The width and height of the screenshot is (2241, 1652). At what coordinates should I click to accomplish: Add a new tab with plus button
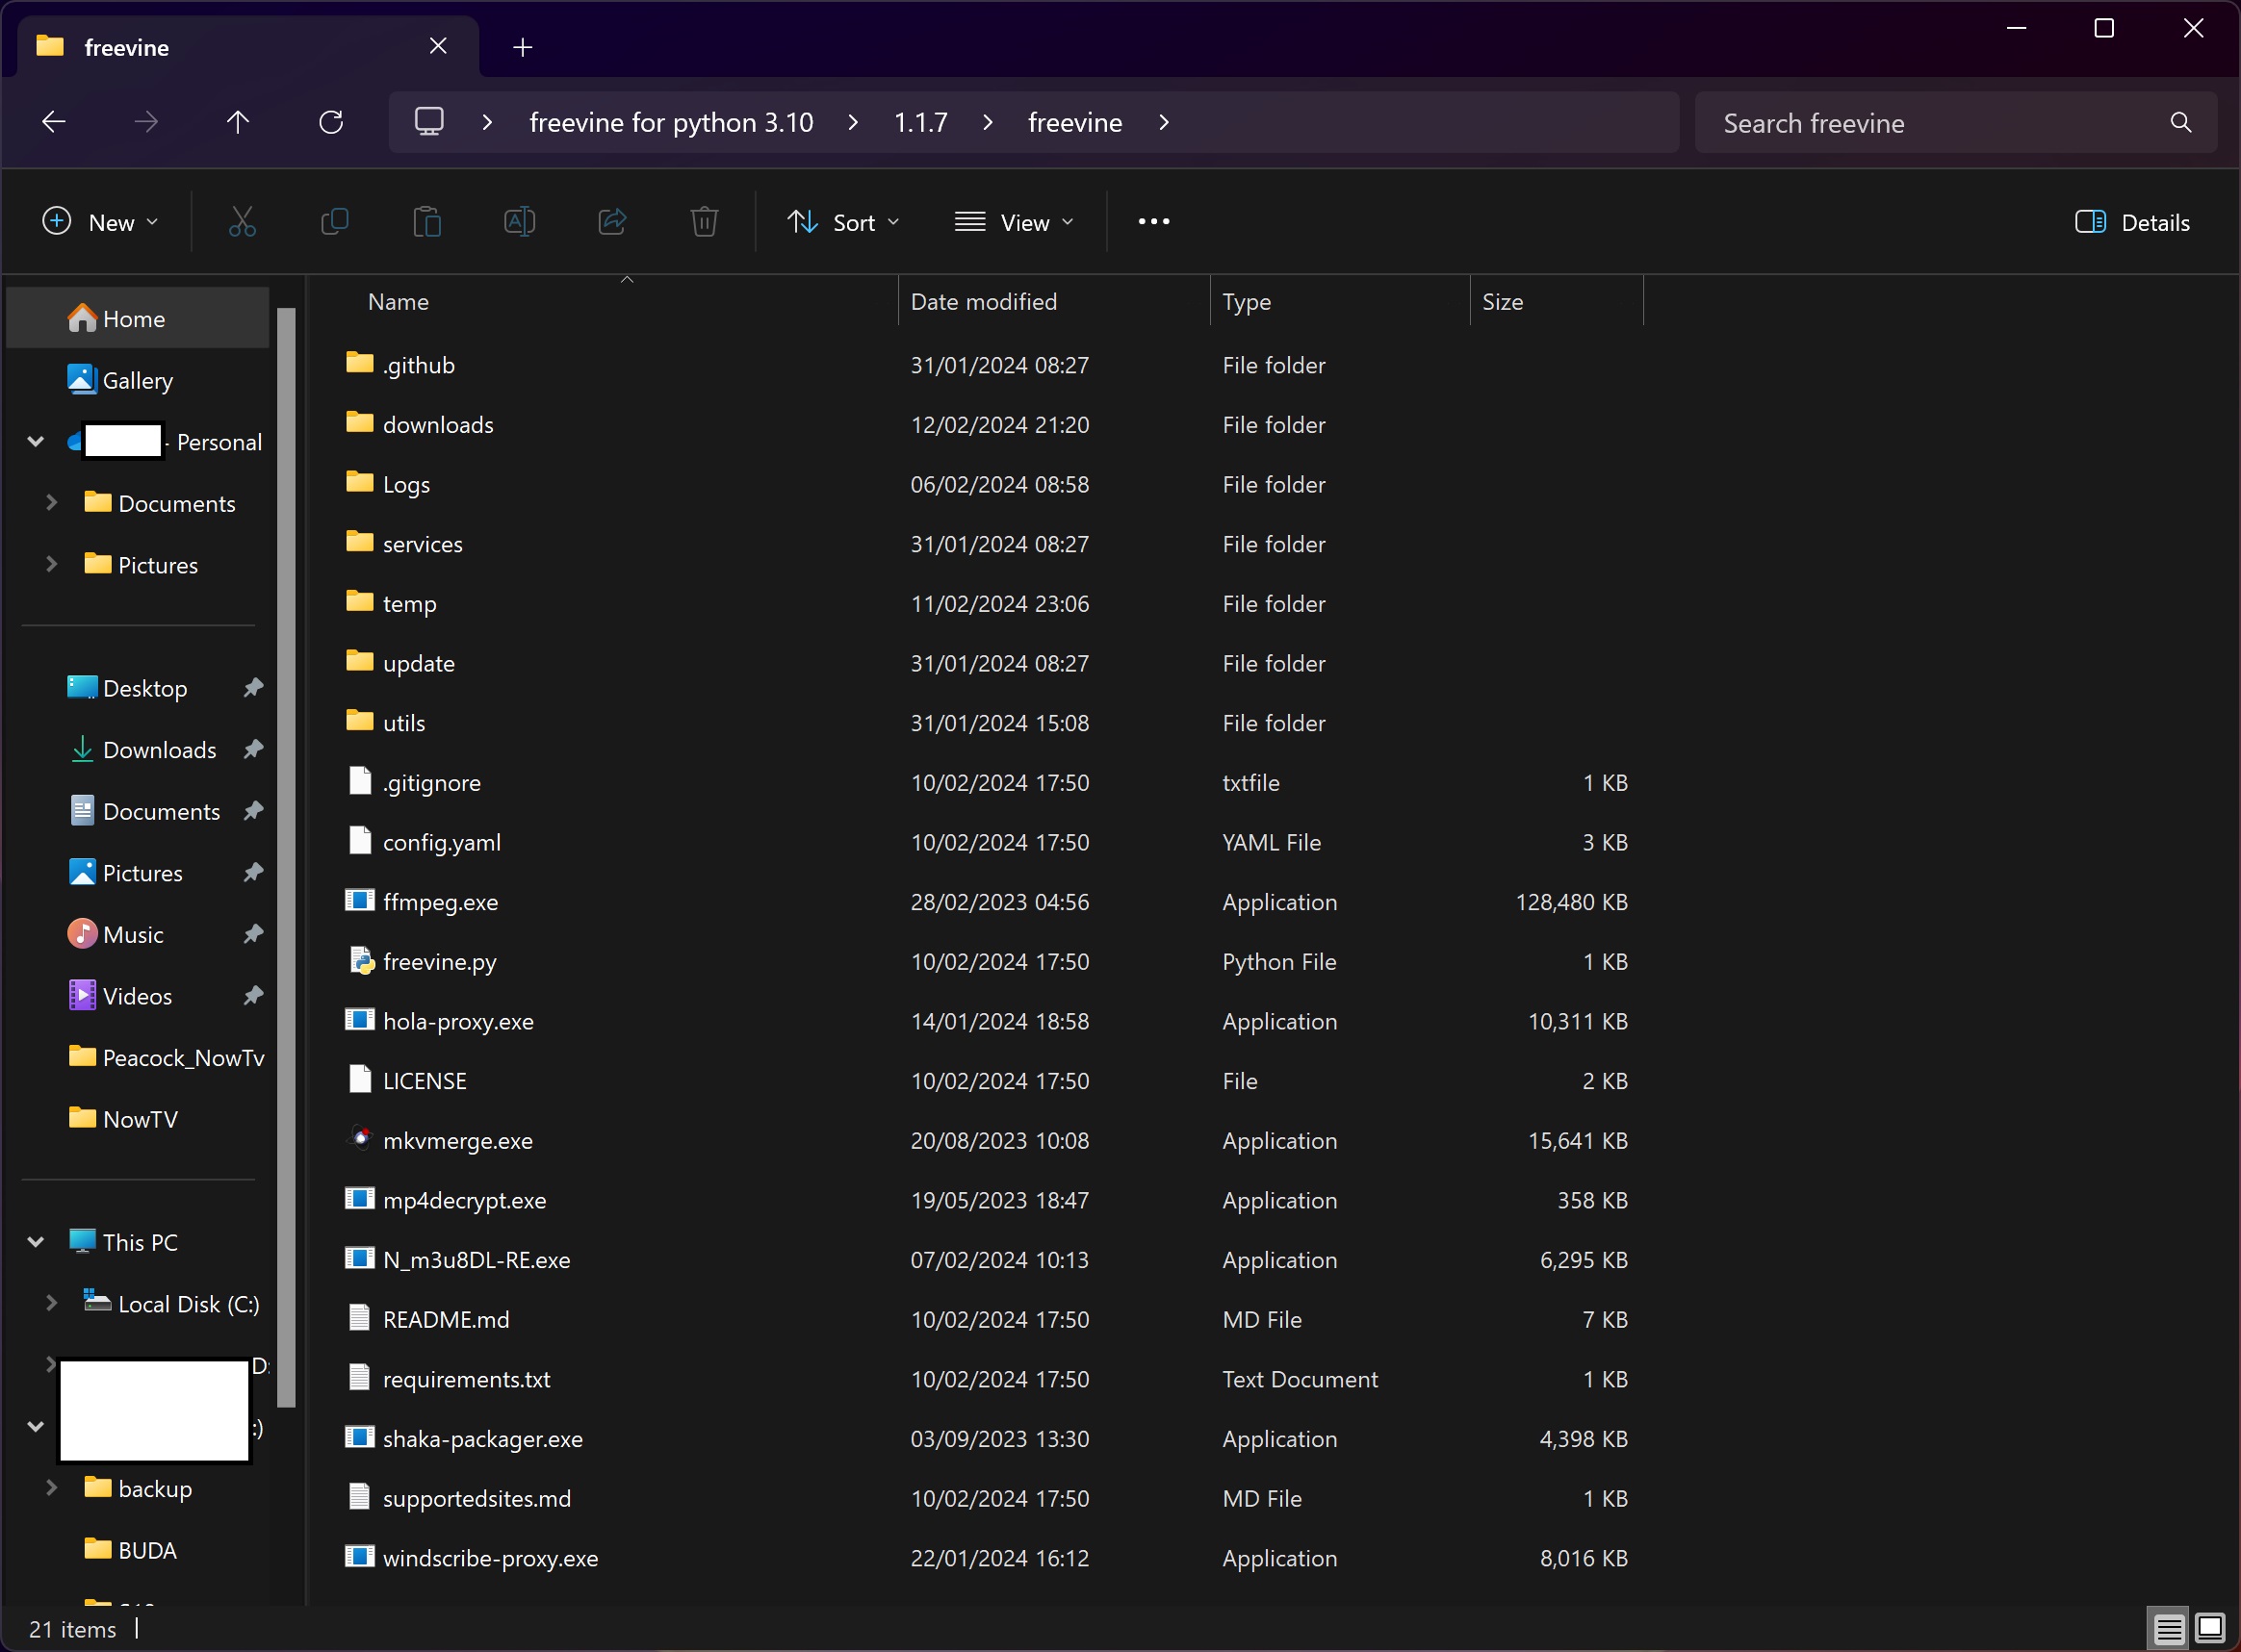click(x=523, y=47)
